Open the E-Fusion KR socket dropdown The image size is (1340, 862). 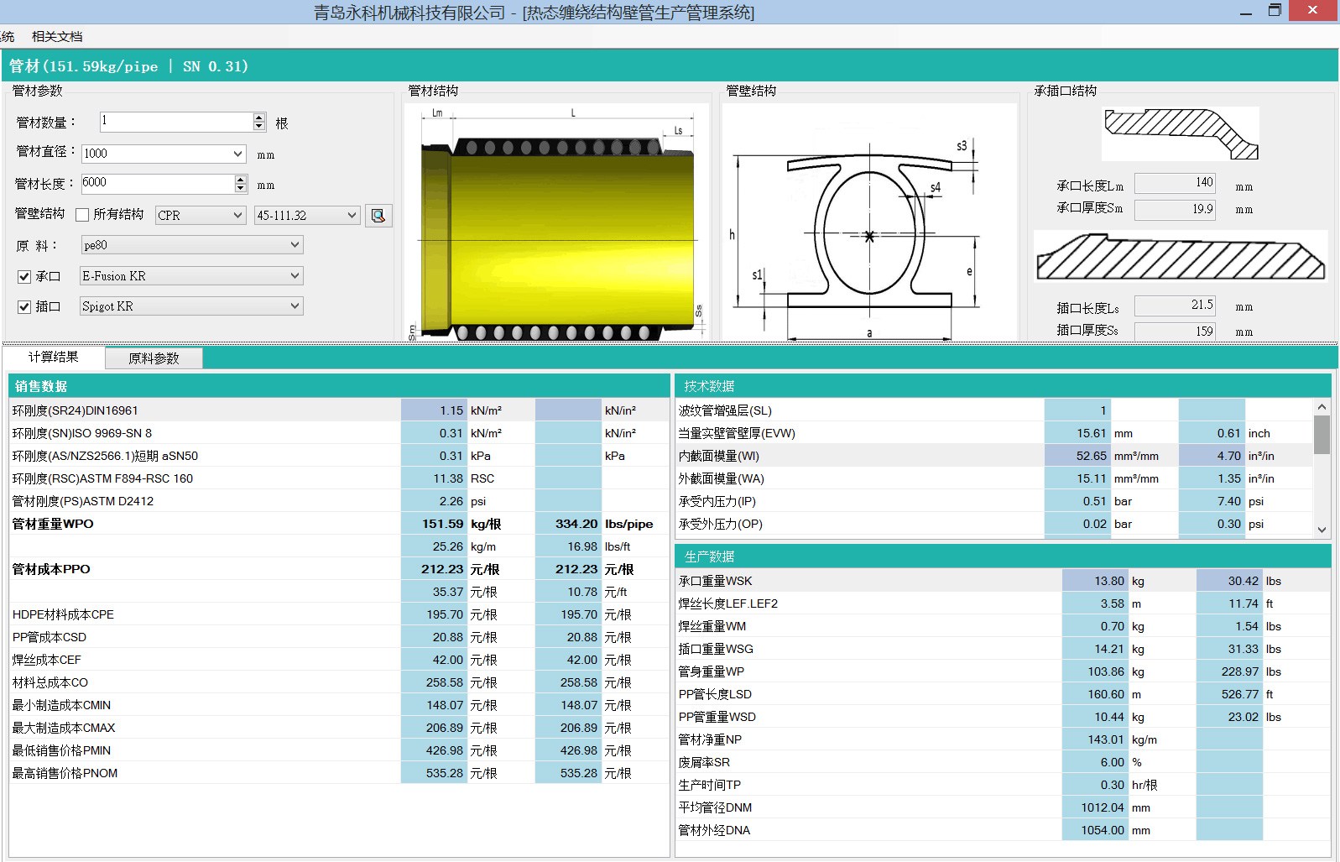(x=295, y=276)
